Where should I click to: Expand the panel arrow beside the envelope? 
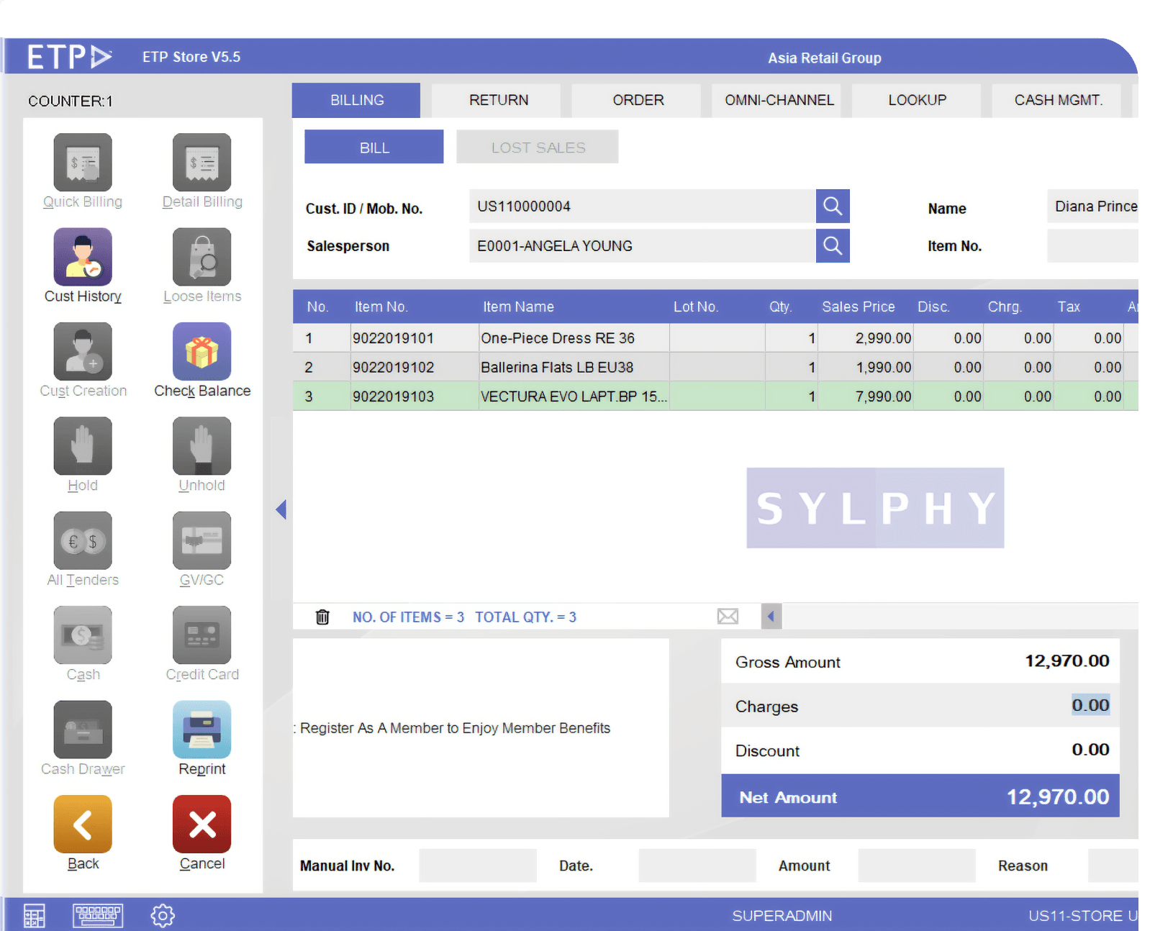pyautogui.click(x=771, y=617)
